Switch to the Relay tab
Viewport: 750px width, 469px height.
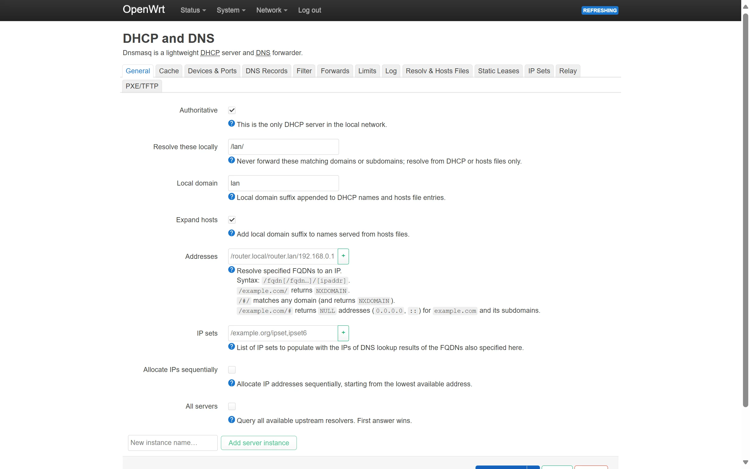(568, 71)
